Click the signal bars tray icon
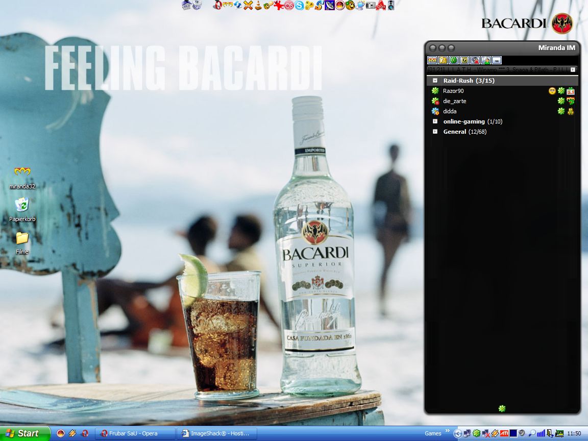Image resolution: width=588 pixels, height=441 pixels. 541,433
